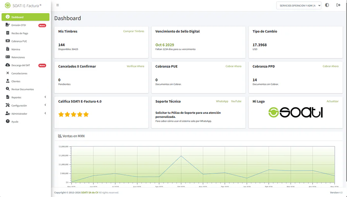Open the company selector dropdown
Screen dimensions: 347x197
(299, 6)
